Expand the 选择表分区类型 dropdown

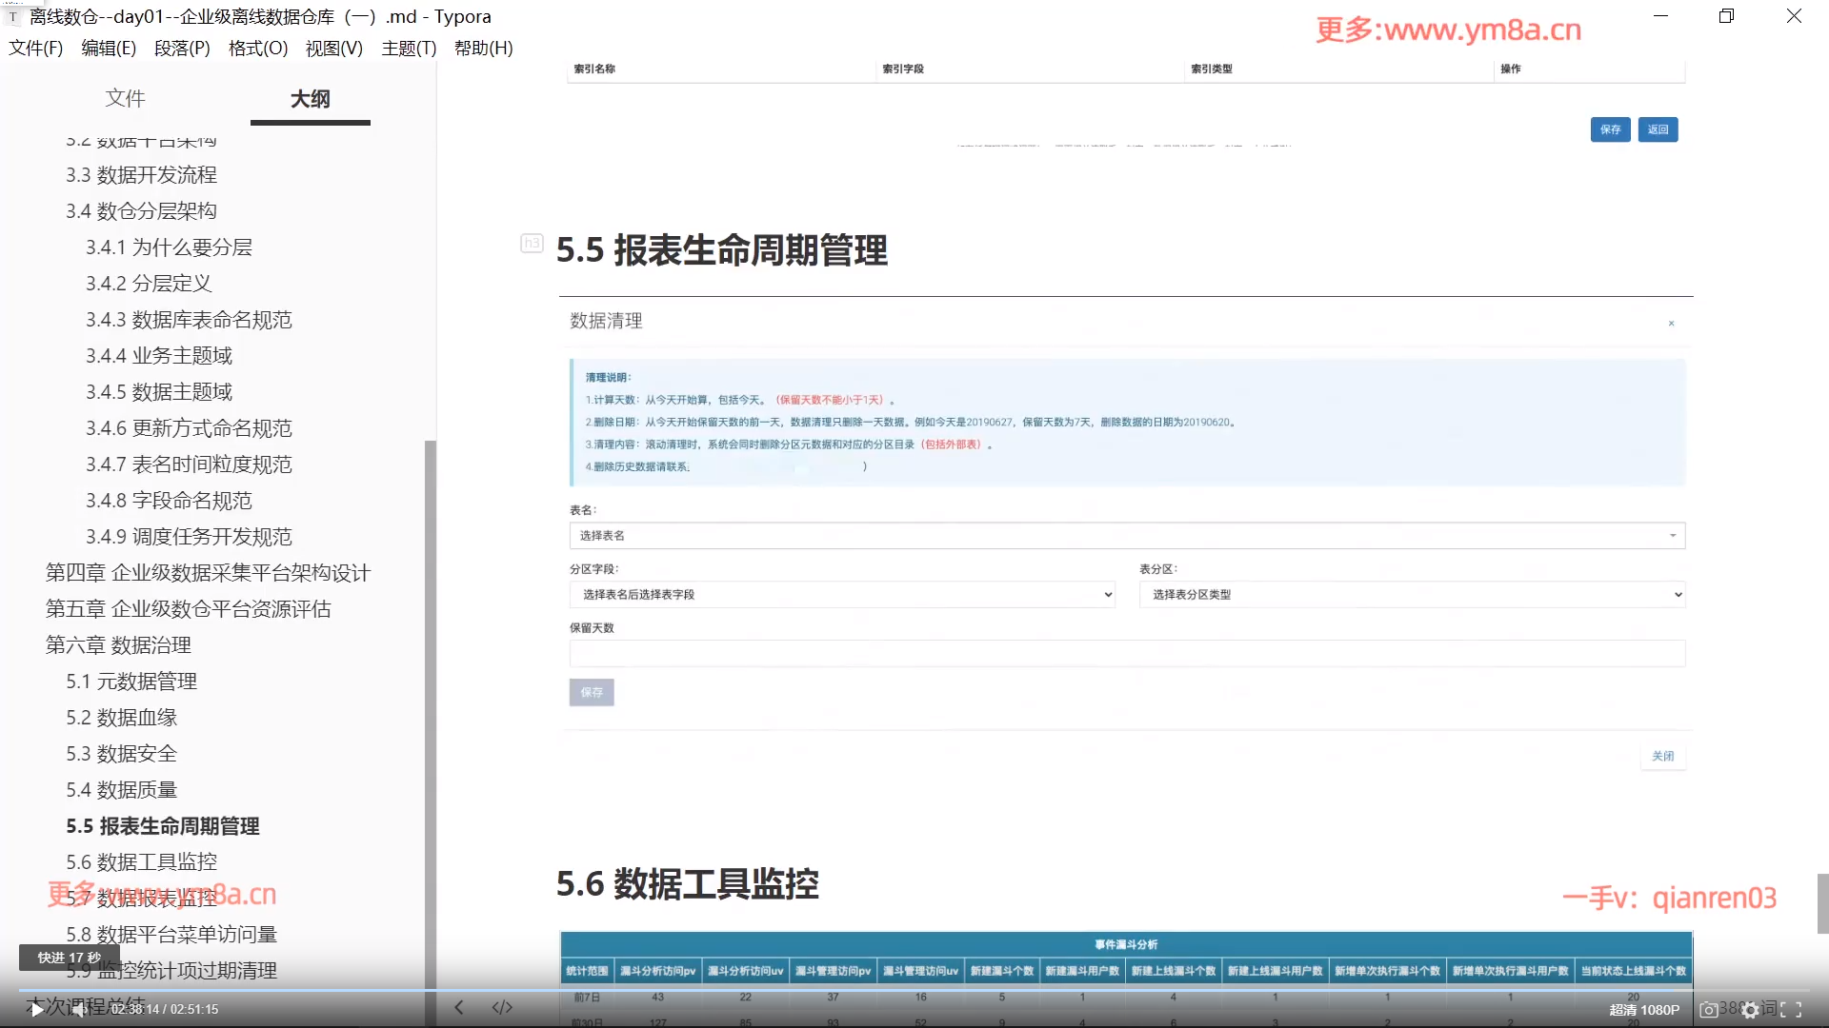coord(1412,595)
